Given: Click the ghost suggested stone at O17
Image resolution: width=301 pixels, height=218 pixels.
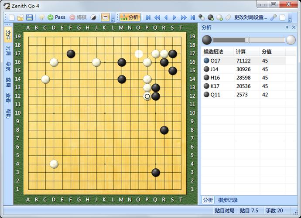Looking at the screenshot, I should pyautogui.click(x=139, y=54).
